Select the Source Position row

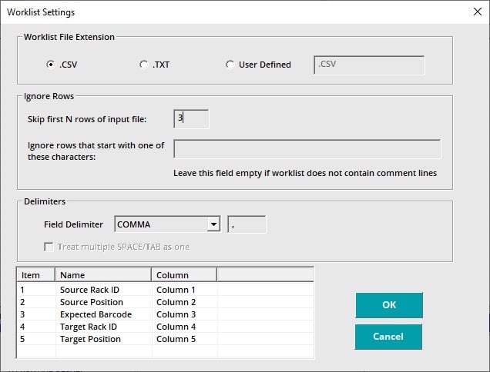[x=91, y=302]
